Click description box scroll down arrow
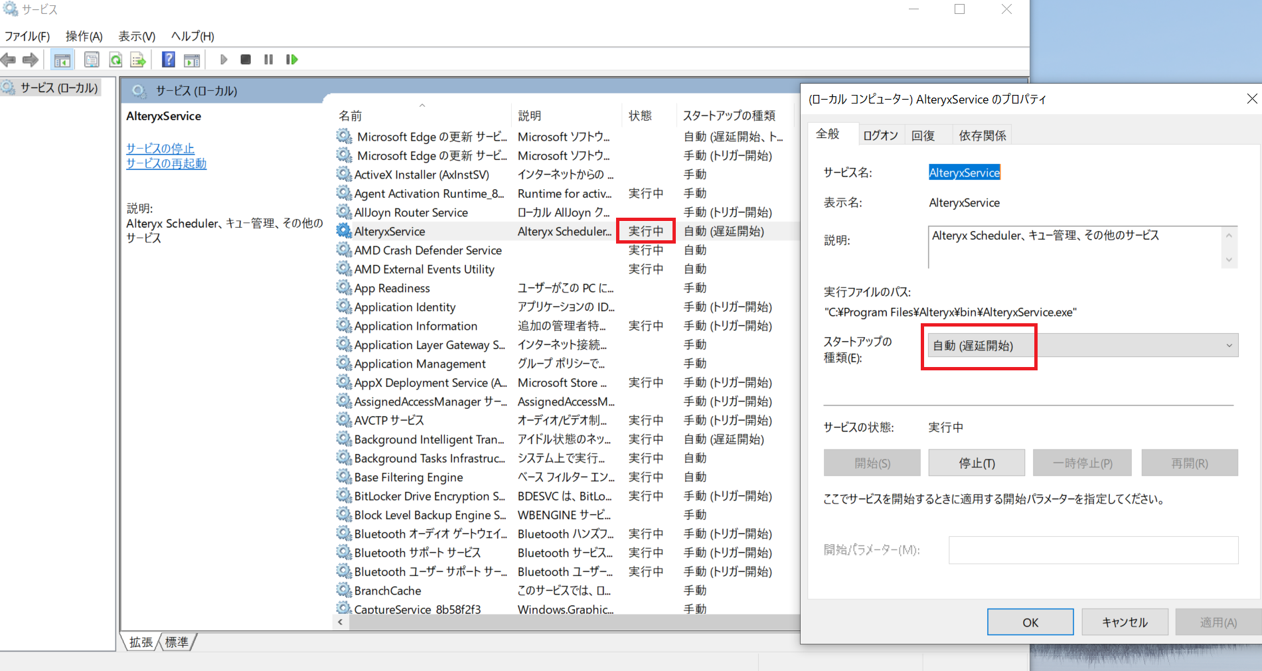 tap(1229, 260)
